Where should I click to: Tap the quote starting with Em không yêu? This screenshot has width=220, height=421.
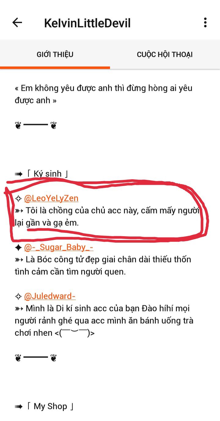(104, 94)
